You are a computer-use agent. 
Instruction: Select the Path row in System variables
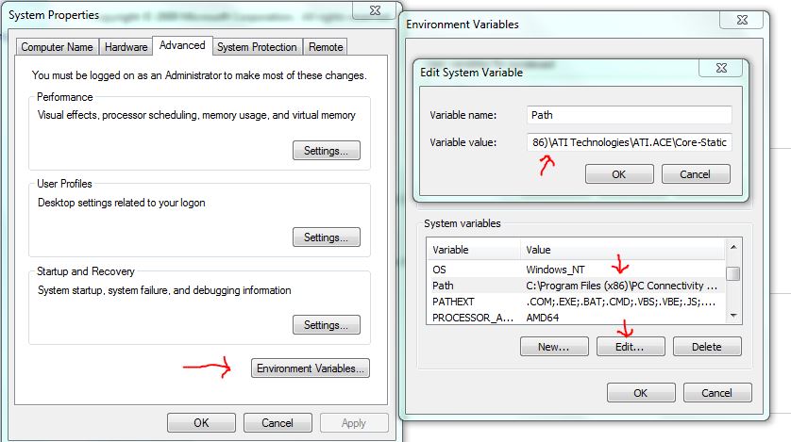(576, 286)
